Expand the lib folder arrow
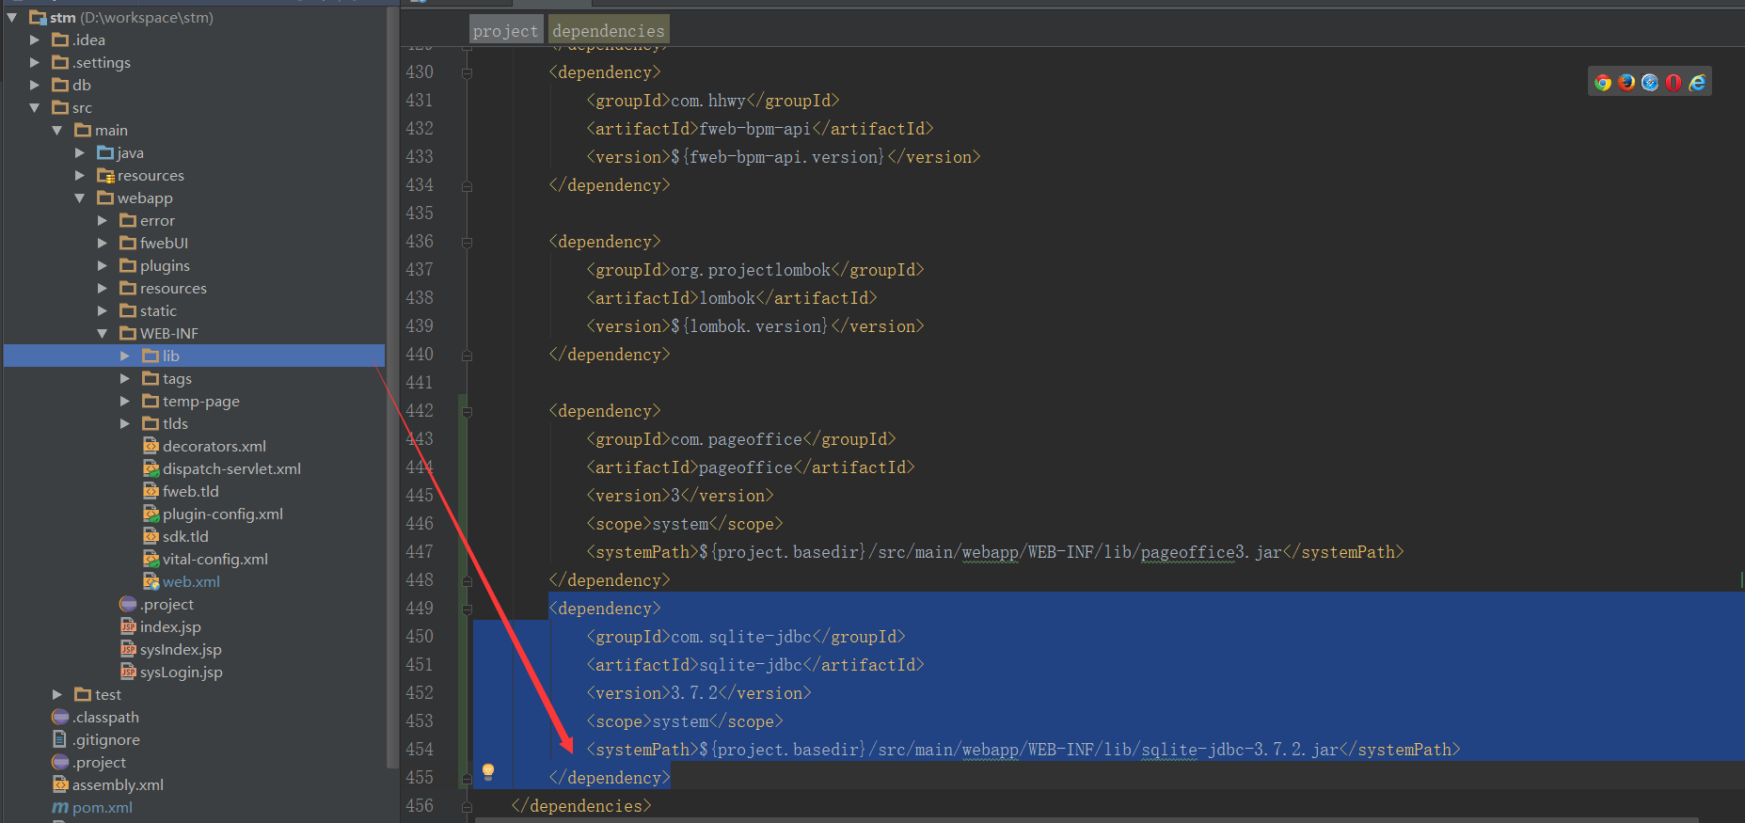1745x823 pixels. [125, 356]
